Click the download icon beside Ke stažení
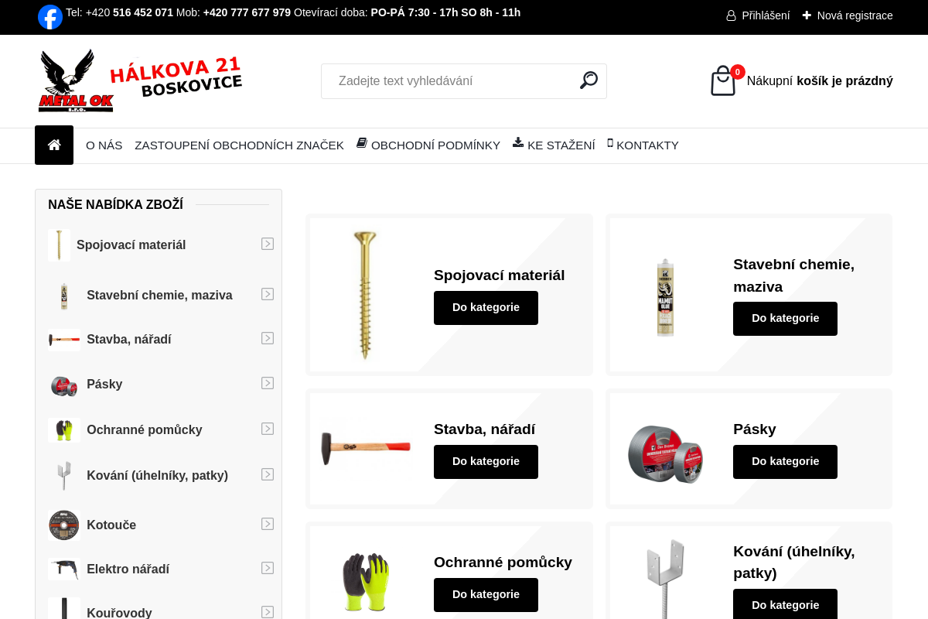The image size is (928, 619). (518, 142)
